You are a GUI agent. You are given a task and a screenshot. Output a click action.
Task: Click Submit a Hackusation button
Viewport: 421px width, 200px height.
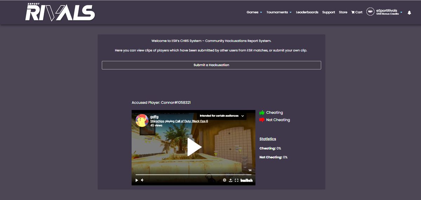point(211,65)
